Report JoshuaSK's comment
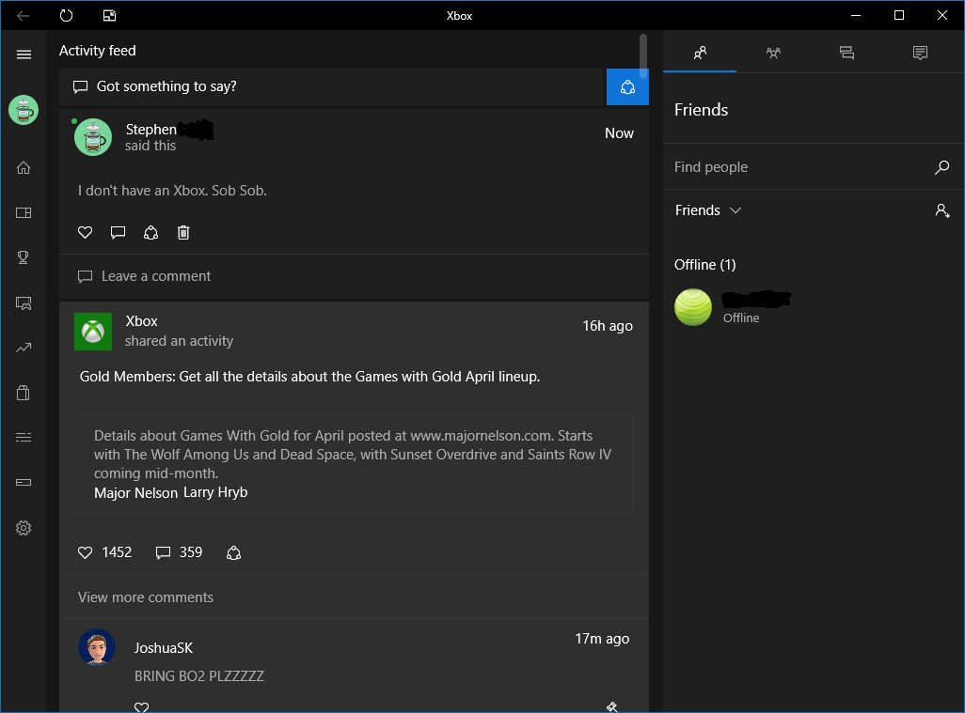 [x=611, y=706]
